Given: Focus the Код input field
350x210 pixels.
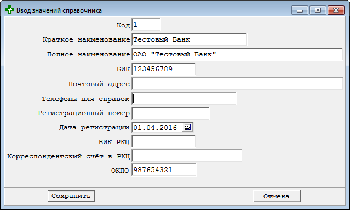Looking at the screenshot, I should 146,25.
